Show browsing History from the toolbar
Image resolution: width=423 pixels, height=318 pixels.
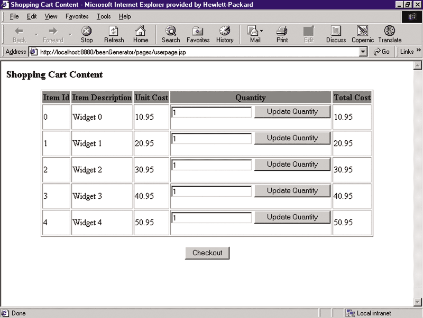pyautogui.click(x=225, y=34)
